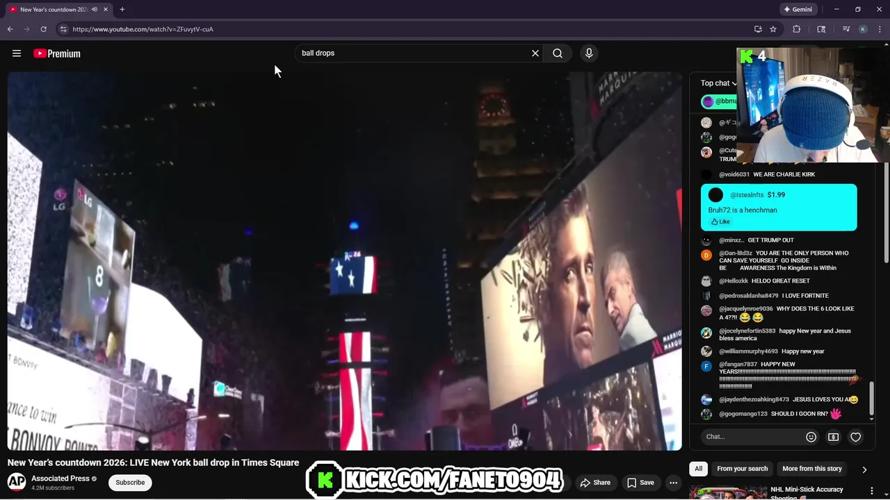This screenshot has height=500, width=890.
Task: Select the New Year's countdown browser tab
Action: [x=57, y=10]
